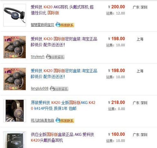This screenshot has height=148, width=157.
Task: Click the 给我留言 message icon beside lianglulu008
Action: [x=59, y=88]
